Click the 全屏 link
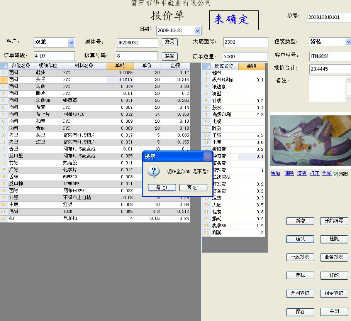 pyautogui.click(x=326, y=174)
